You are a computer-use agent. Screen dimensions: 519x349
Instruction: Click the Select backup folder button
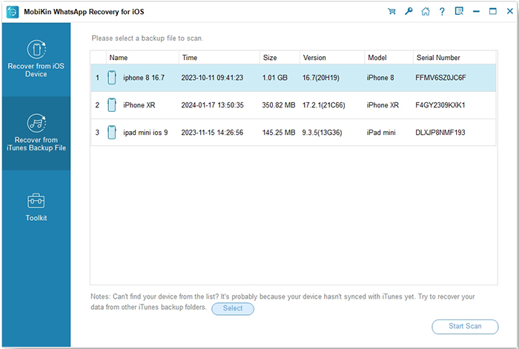click(233, 308)
